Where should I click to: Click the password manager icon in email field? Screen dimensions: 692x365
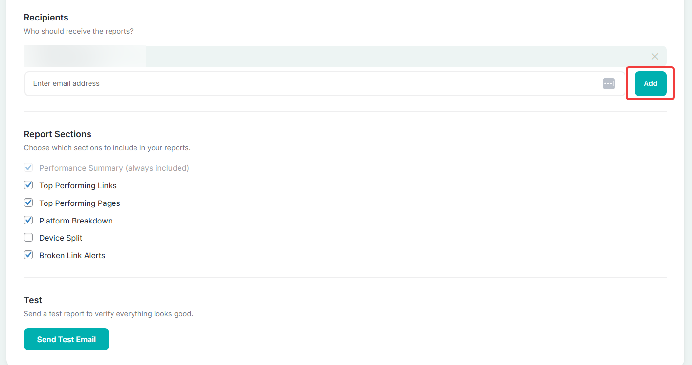point(609,83)
